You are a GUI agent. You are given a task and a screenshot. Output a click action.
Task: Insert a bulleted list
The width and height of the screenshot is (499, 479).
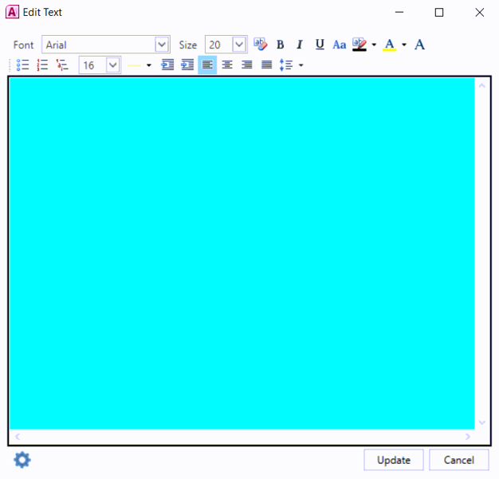pos(23,65)
